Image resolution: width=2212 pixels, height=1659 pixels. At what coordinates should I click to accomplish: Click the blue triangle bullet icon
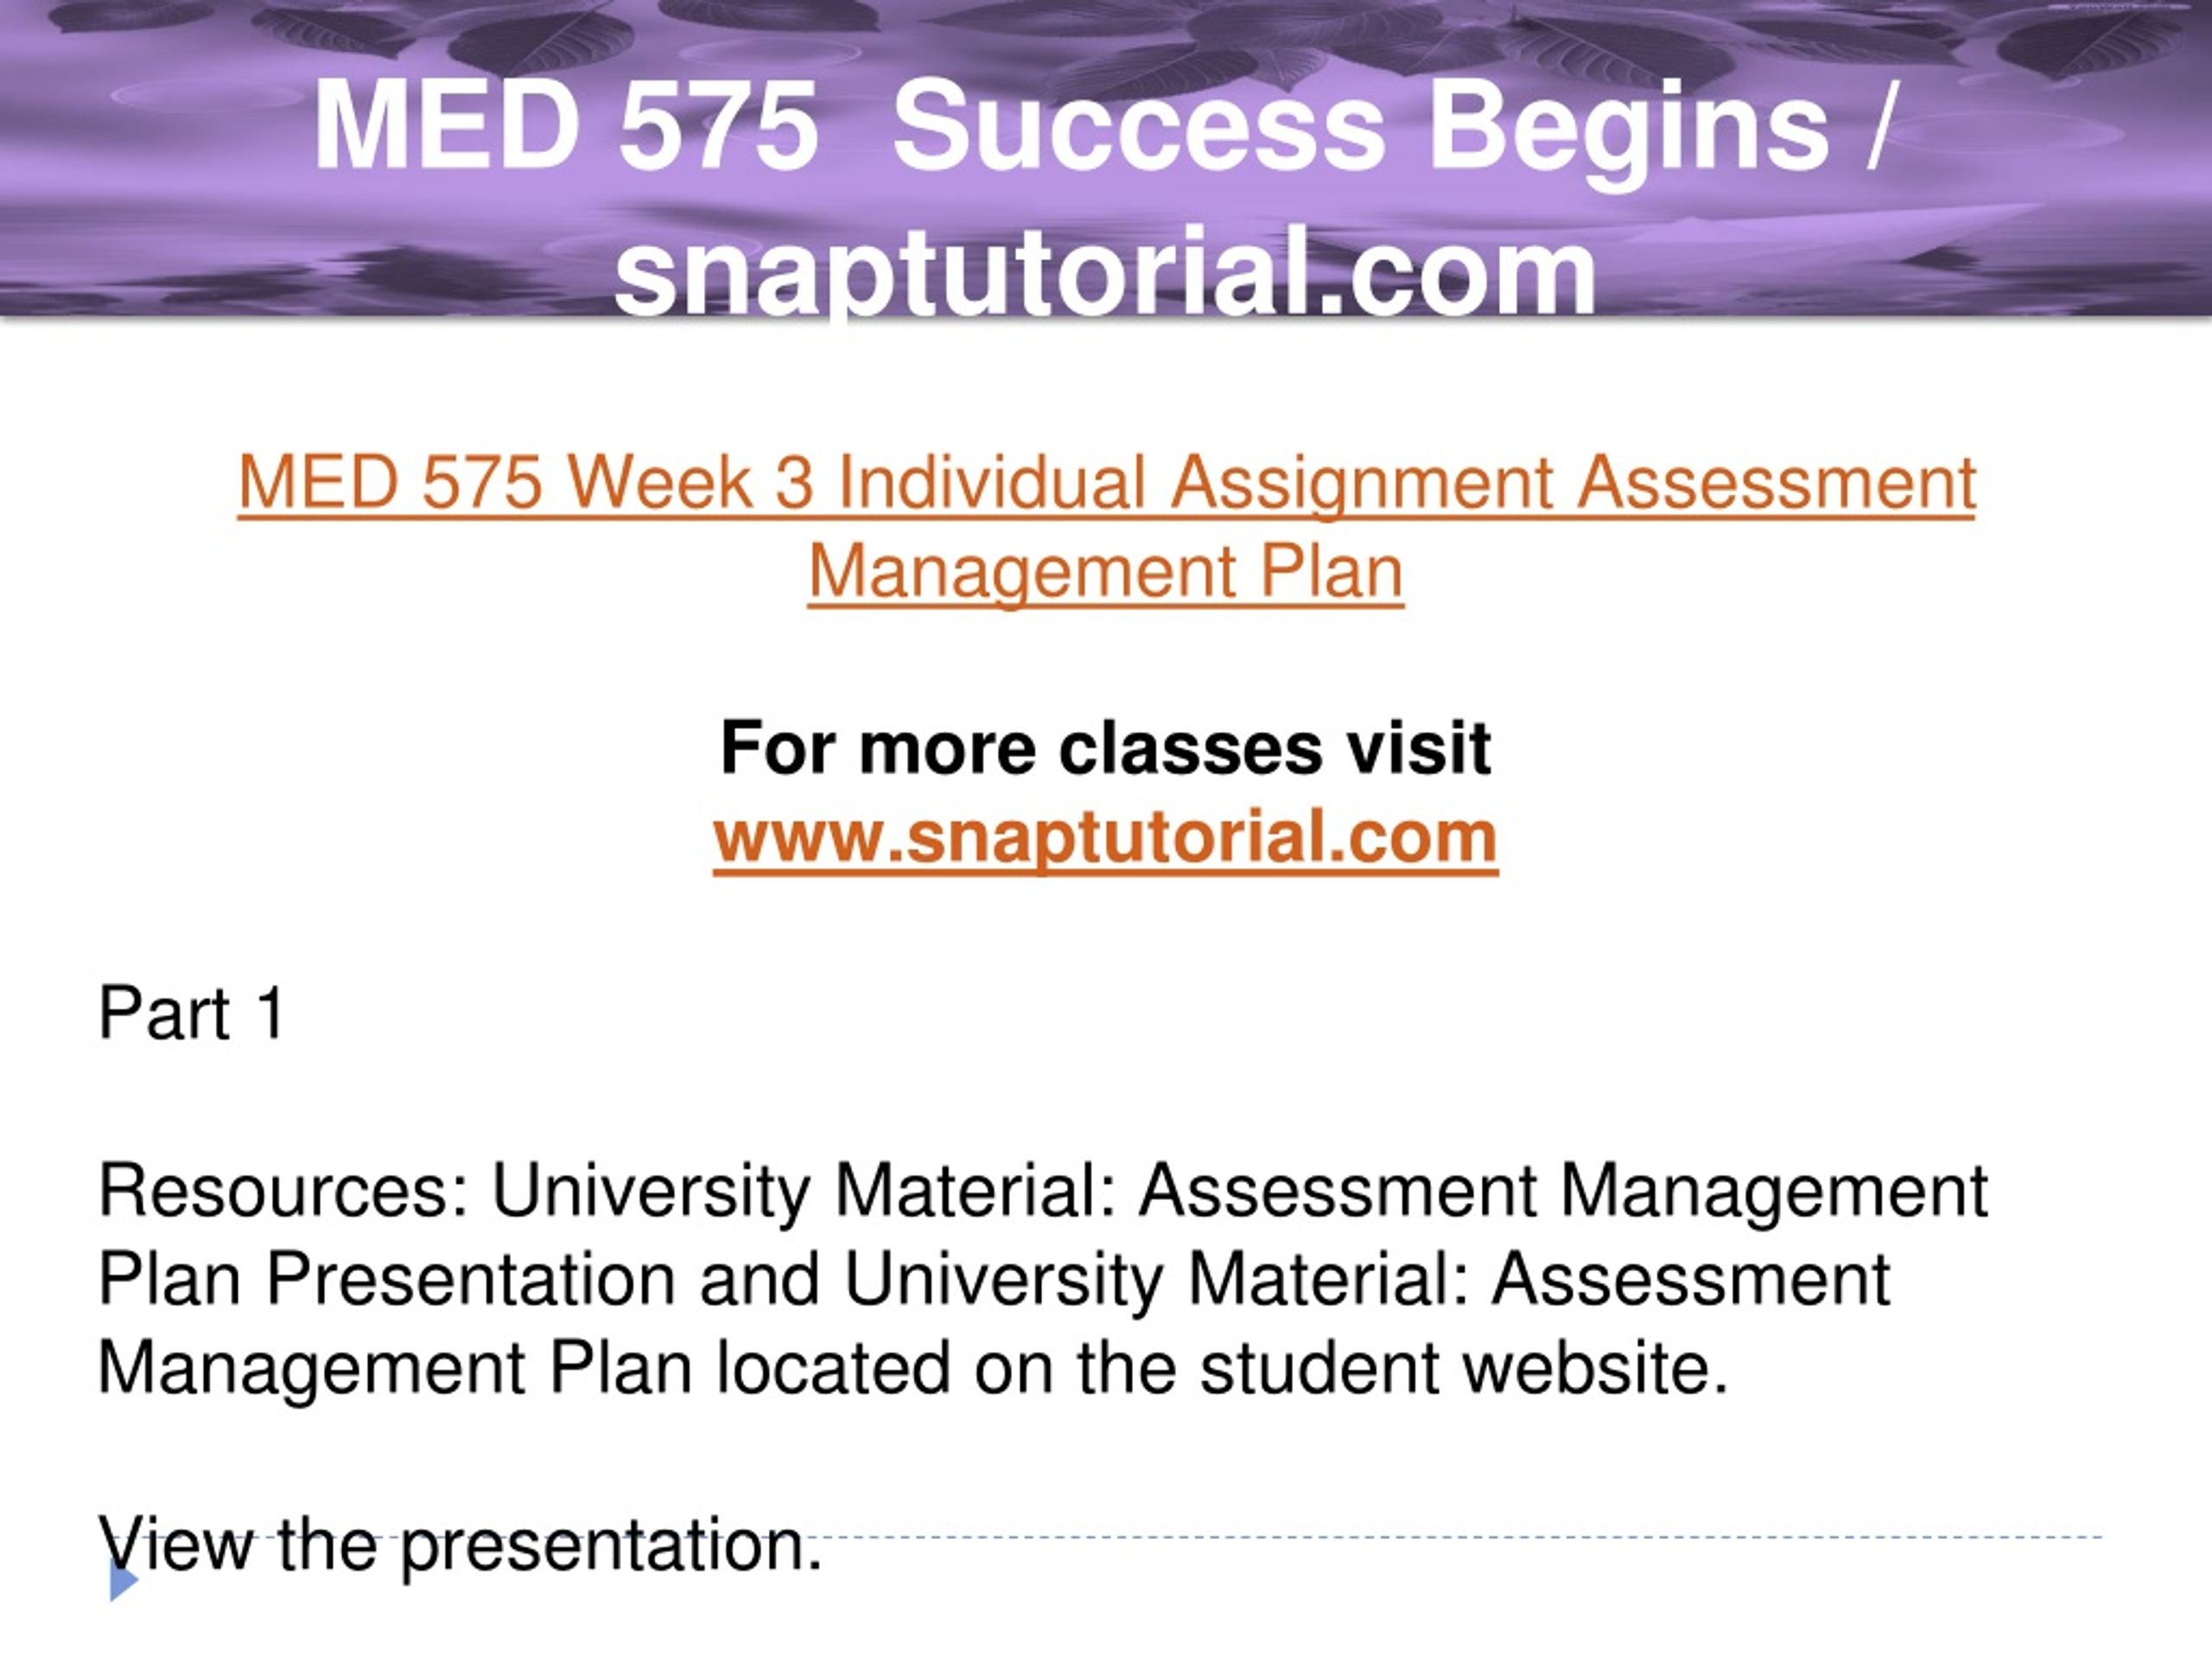(x=123, y=1581)
